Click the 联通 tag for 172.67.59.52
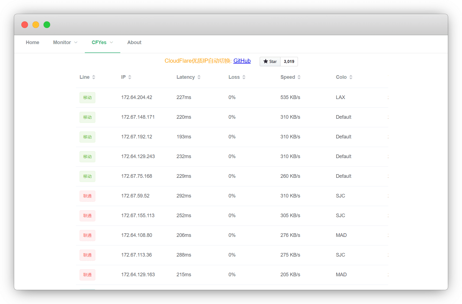Screen dimensions: 462x304 click(x=87, y=196)
